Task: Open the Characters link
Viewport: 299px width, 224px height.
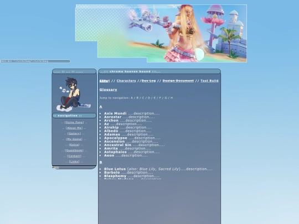Action: 126,81
